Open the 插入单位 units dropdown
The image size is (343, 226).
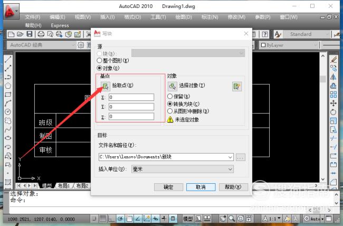183,169
